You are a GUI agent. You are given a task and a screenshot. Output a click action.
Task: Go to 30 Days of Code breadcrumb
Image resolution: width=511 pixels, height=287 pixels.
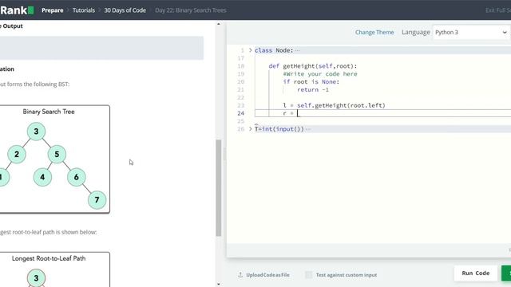tap(125, 10)
